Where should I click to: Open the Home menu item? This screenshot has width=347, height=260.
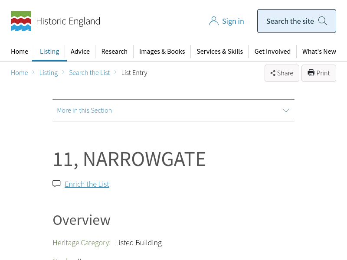tap(20, 52)
